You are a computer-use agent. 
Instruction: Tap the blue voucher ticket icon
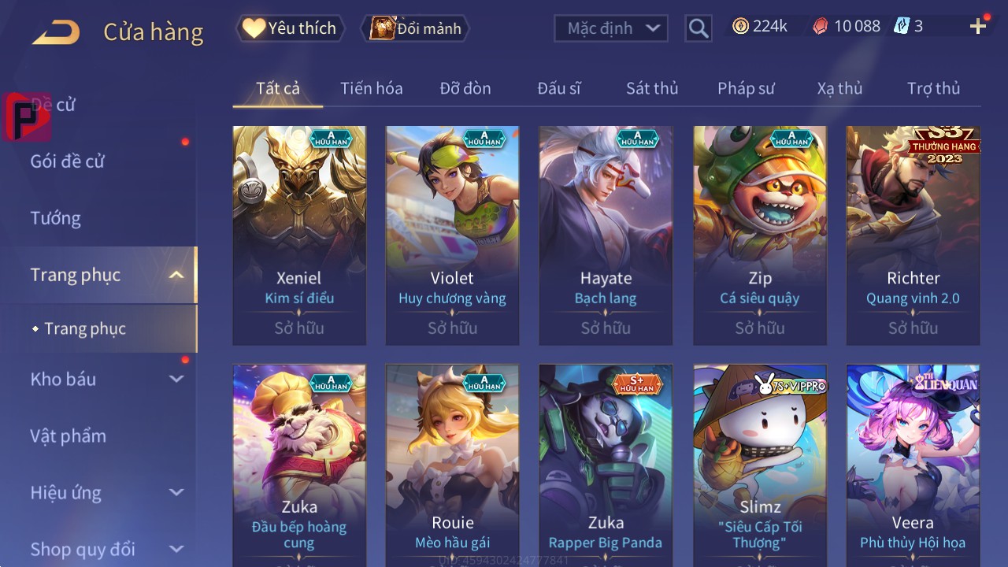[902, 26]
